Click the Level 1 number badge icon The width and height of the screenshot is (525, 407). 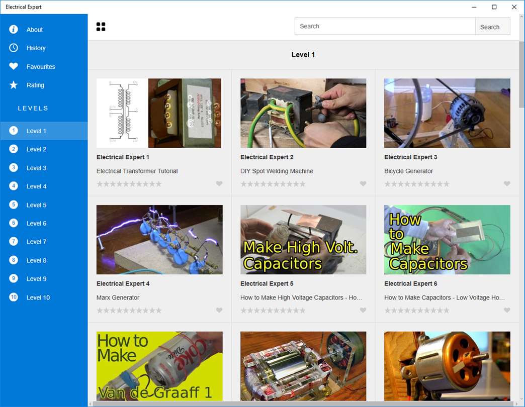point(14,131)
